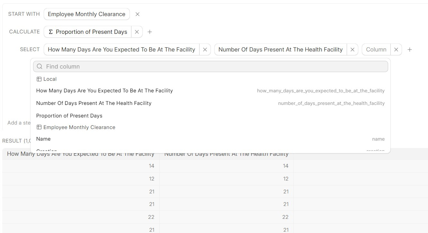428x233 pixels.
Task: Remove the Number Of Days Present column
Action: (x=352, y=49)
